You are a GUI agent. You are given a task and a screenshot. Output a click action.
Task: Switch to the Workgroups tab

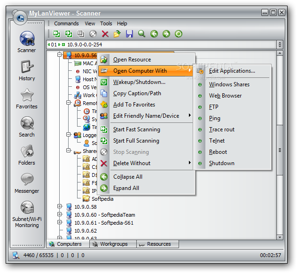coord(113,244)
